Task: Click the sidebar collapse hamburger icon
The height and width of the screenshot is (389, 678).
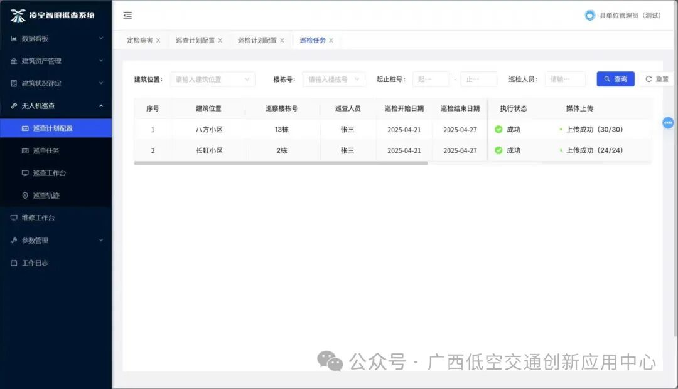Action: coord(127,16)
